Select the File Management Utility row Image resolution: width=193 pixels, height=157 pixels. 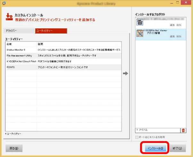[63, 56]
